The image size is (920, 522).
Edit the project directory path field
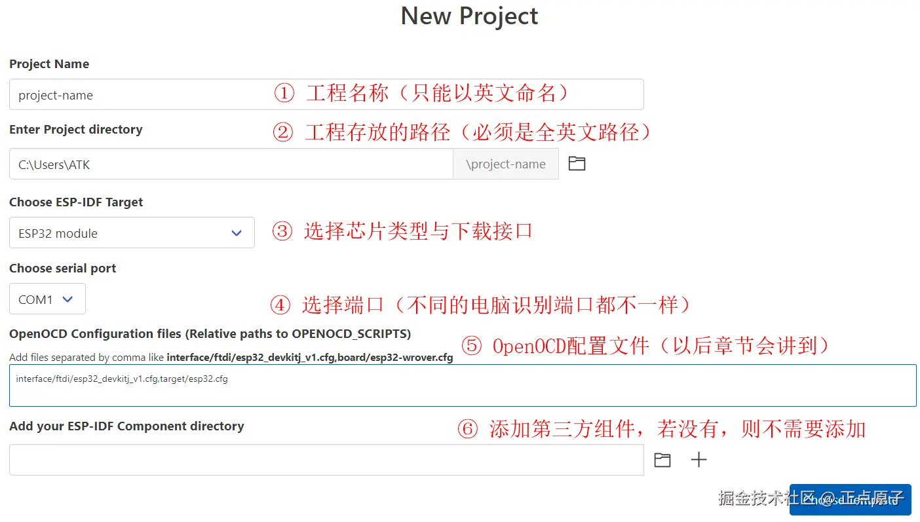(231, 164)
